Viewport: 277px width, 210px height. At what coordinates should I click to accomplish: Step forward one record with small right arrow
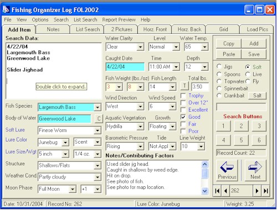point(257,191)
